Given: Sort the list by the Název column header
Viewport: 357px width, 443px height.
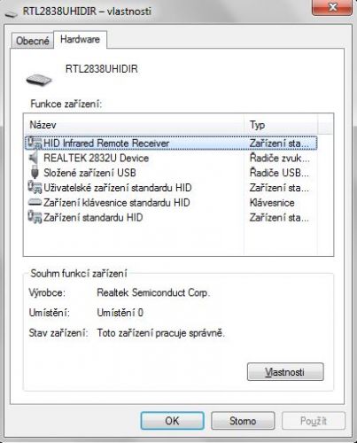Looking at the screenshot, I should pyautogui.click(x=134, y=125).
